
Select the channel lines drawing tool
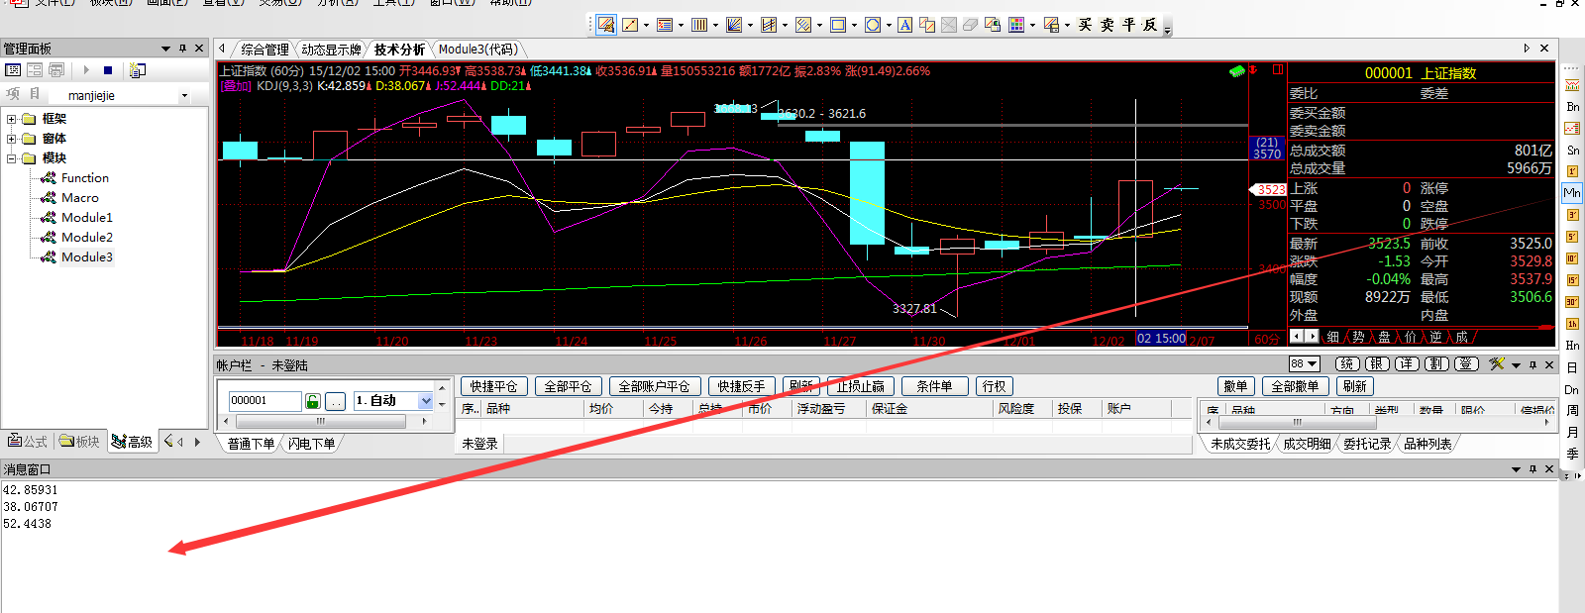coord(769,25)
